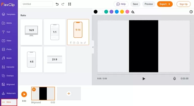Open the Overlays sidebar section
Viewport: 194px width, 106px height.
(x=8, y=76)
